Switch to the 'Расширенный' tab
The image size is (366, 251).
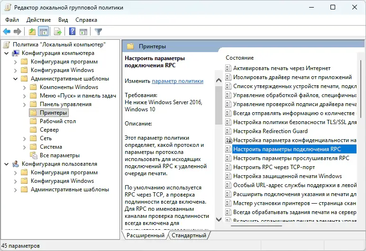coord(145,235)
